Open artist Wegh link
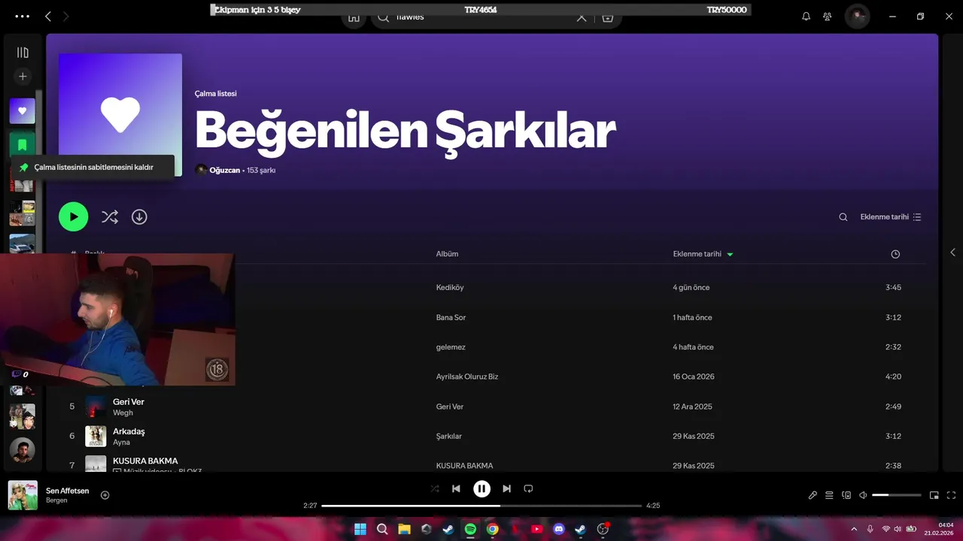The height and width of the screenshot is (541, 963). click(x=123, y=413)
